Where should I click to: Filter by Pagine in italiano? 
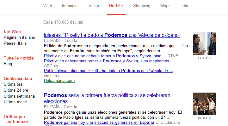(x=19, y=37)
